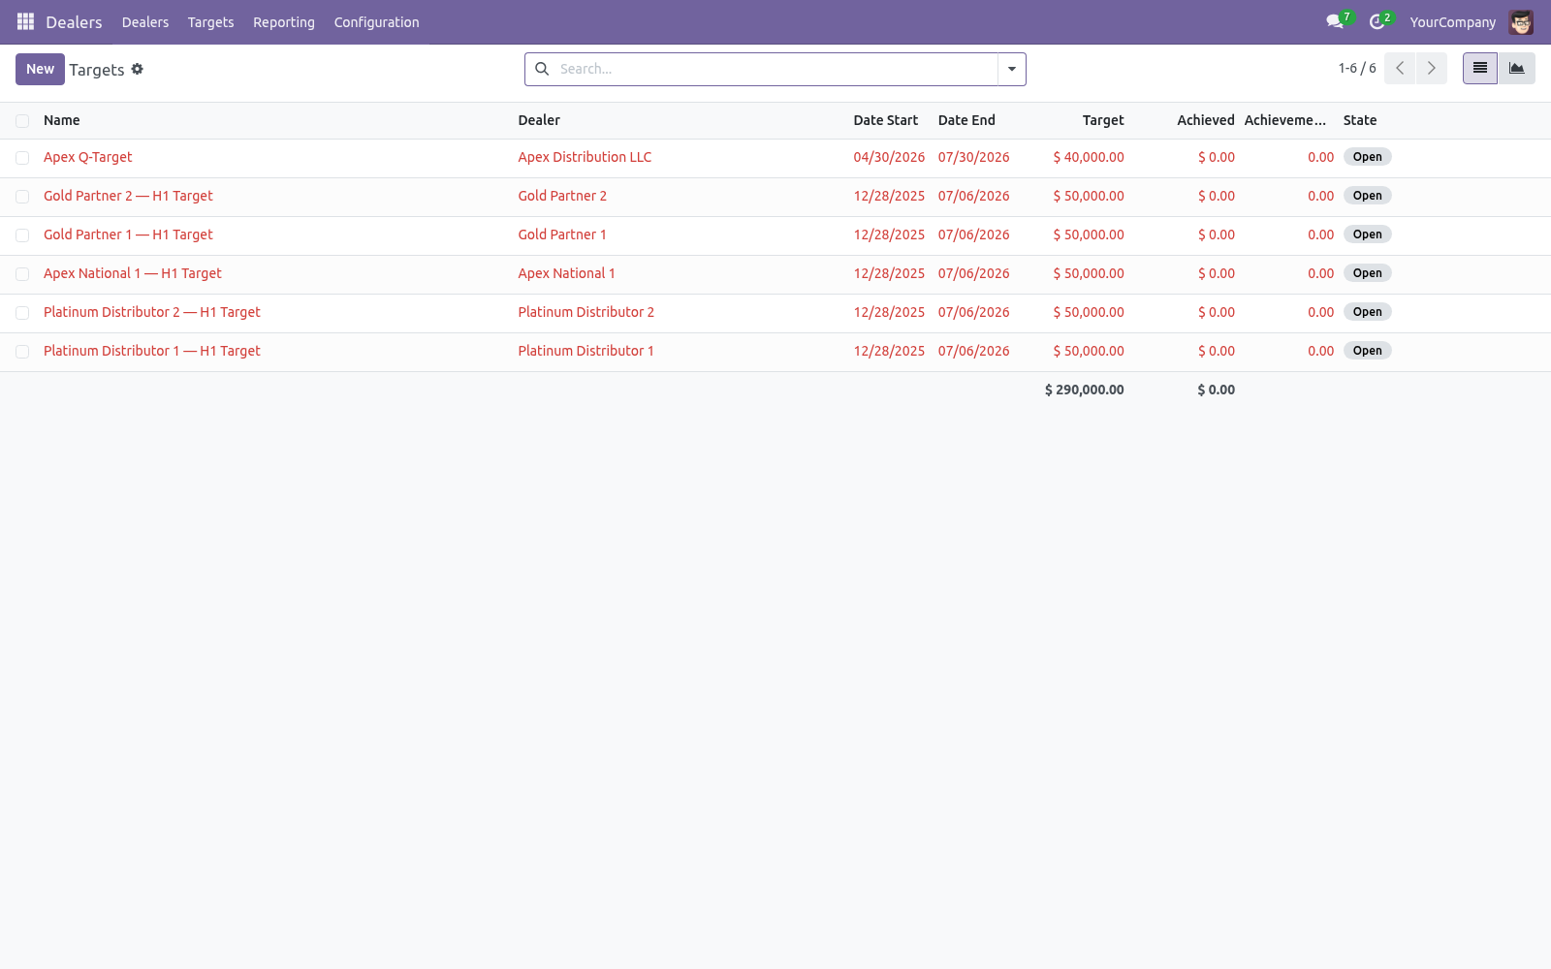Open the user avatar menu
This screenshot has width=1551, height=969.
click(x=1521, y=21)
